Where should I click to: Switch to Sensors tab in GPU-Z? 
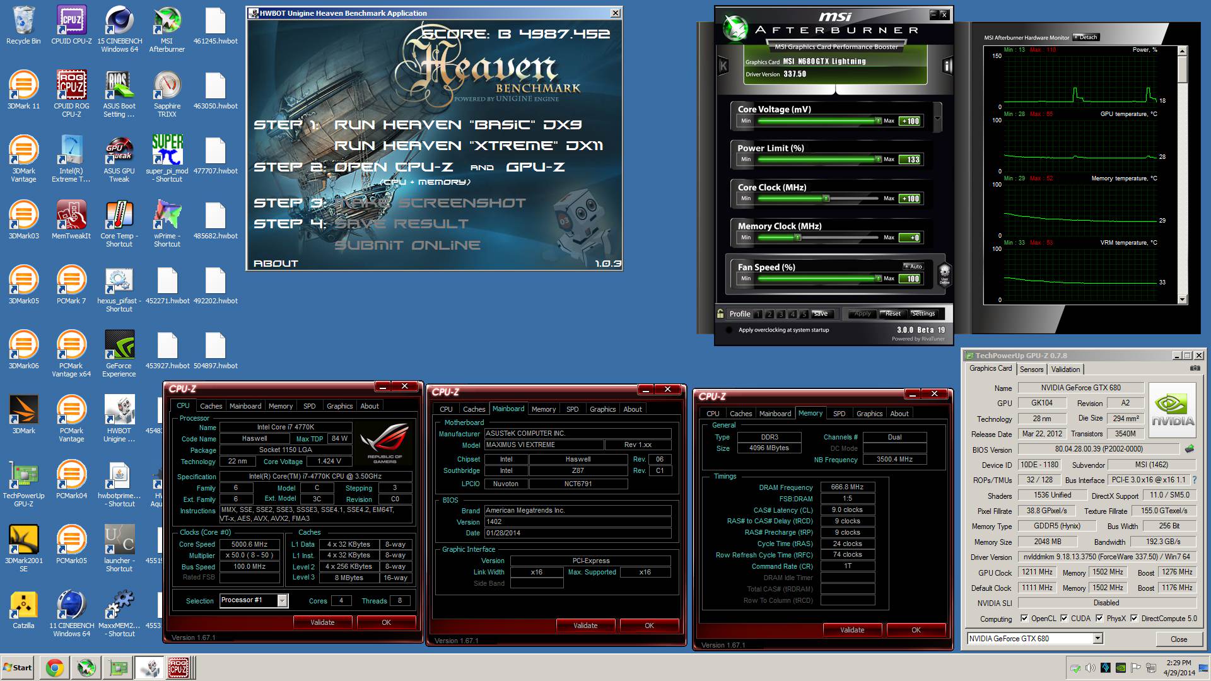pos(1032,370)
